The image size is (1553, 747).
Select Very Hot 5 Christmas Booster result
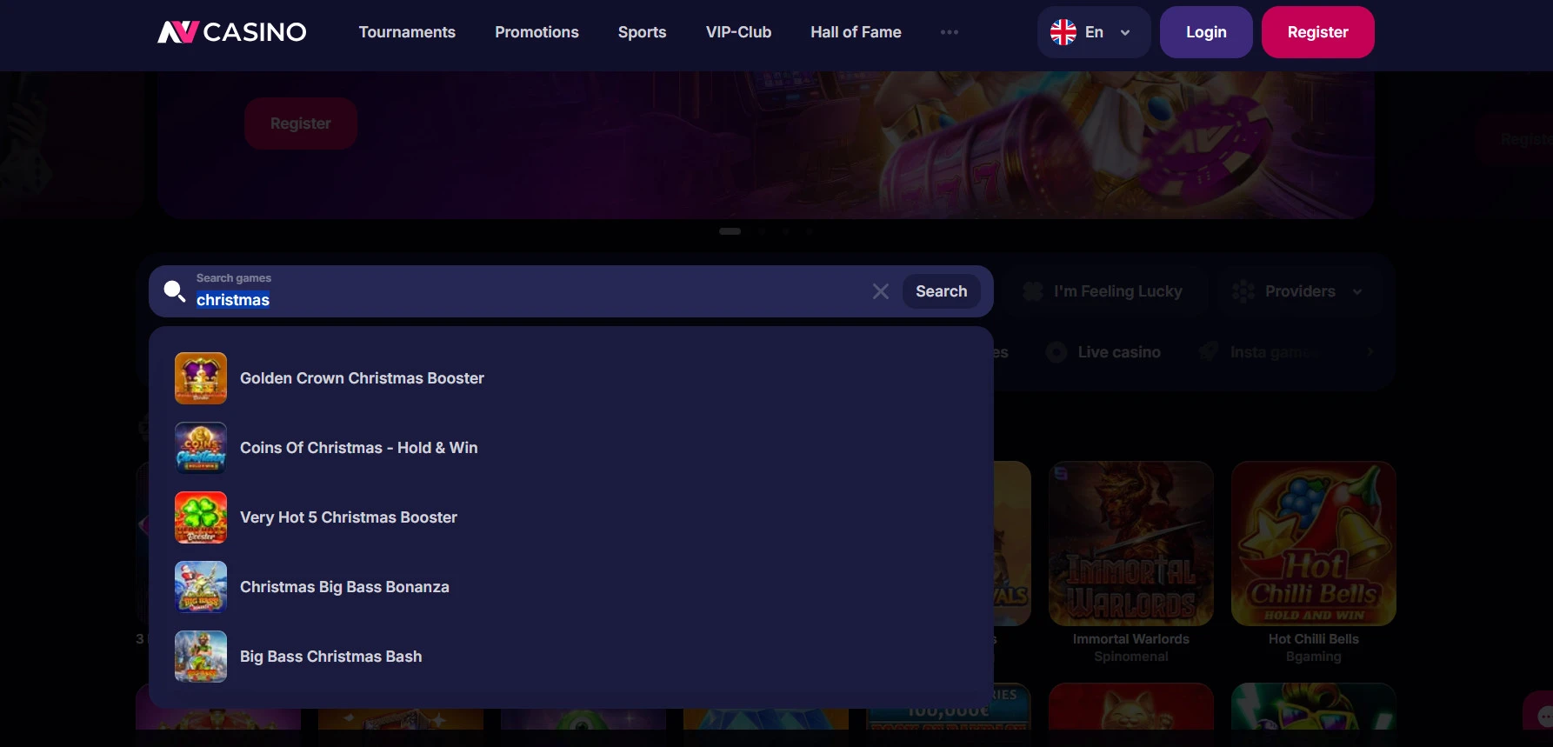(x=571, y=517)
